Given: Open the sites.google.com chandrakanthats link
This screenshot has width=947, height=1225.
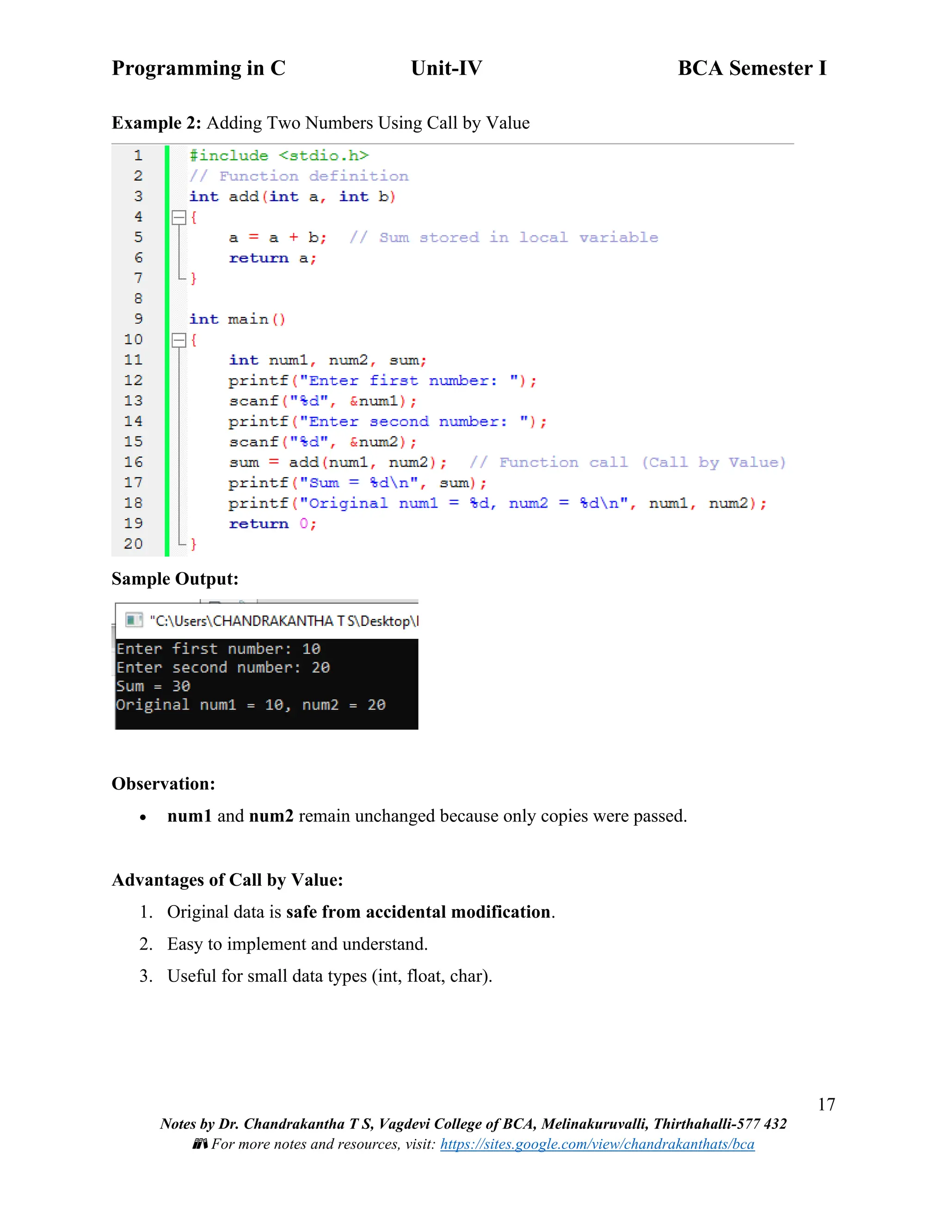Looking at the screenshot, I should point(597,1144).
